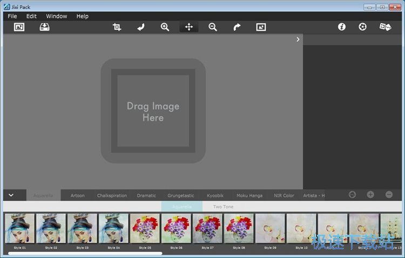The height and width of the screenshot is (258, 405).
Task: Click the dice randomize icon
Action: [385, 27]
